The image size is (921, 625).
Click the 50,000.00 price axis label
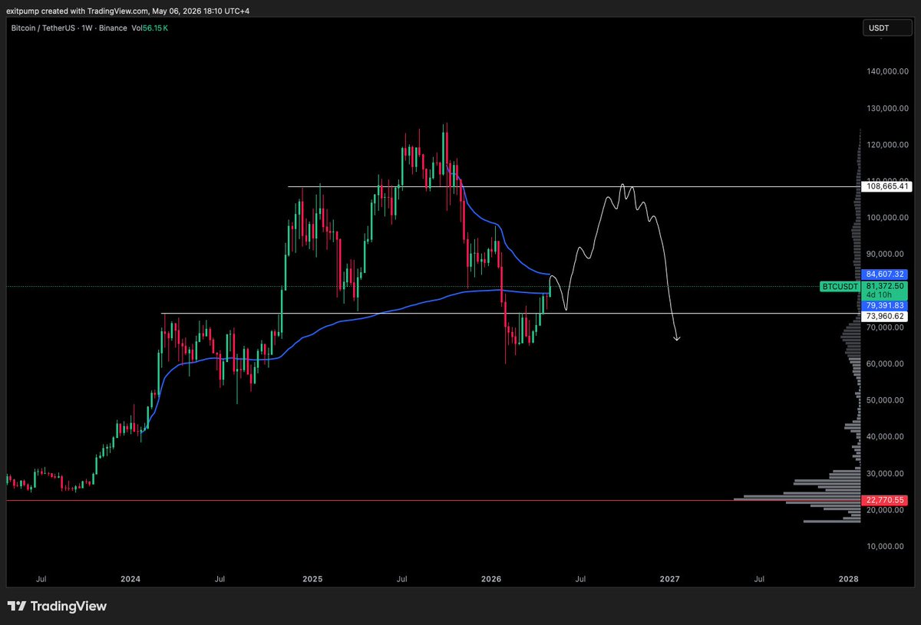886,400
